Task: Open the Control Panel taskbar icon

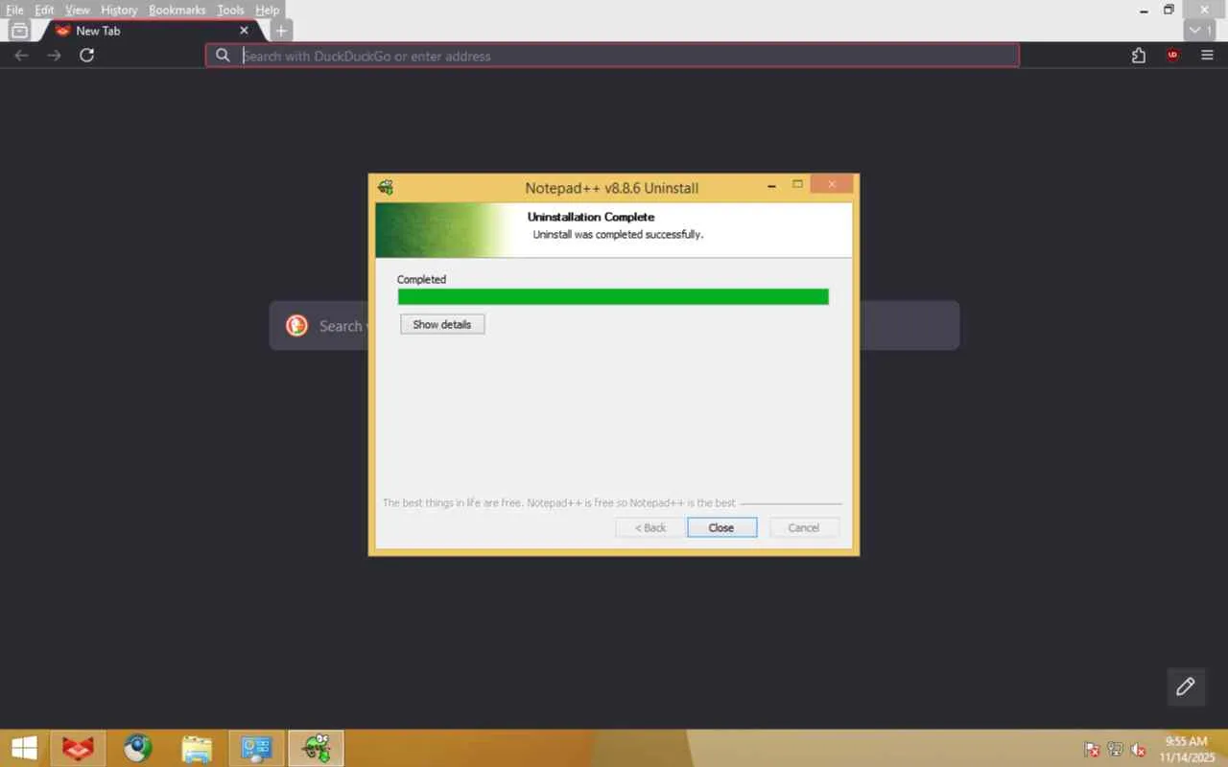Action: [256, 748]
